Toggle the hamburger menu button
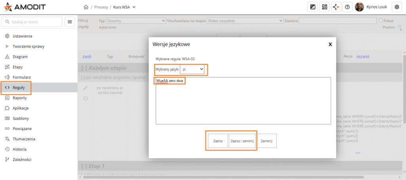Image resolution: width=406 pixels, height=180 pixels. coord(70,22)
